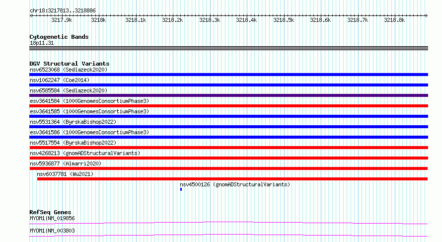Open variant esv3641585 label

89,111
